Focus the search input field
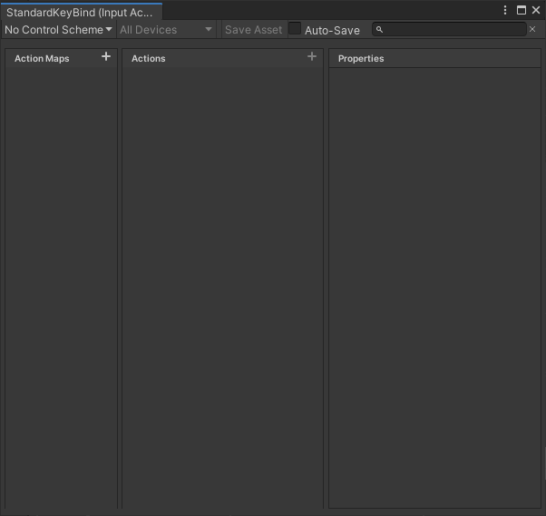The height and width of the screenshot is (516, 546). point(449,29)
